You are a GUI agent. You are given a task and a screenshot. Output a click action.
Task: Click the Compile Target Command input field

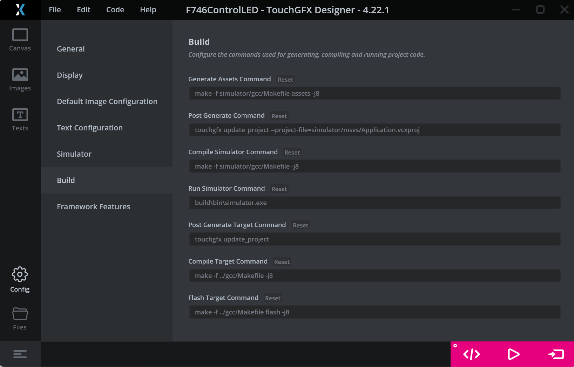374,276
